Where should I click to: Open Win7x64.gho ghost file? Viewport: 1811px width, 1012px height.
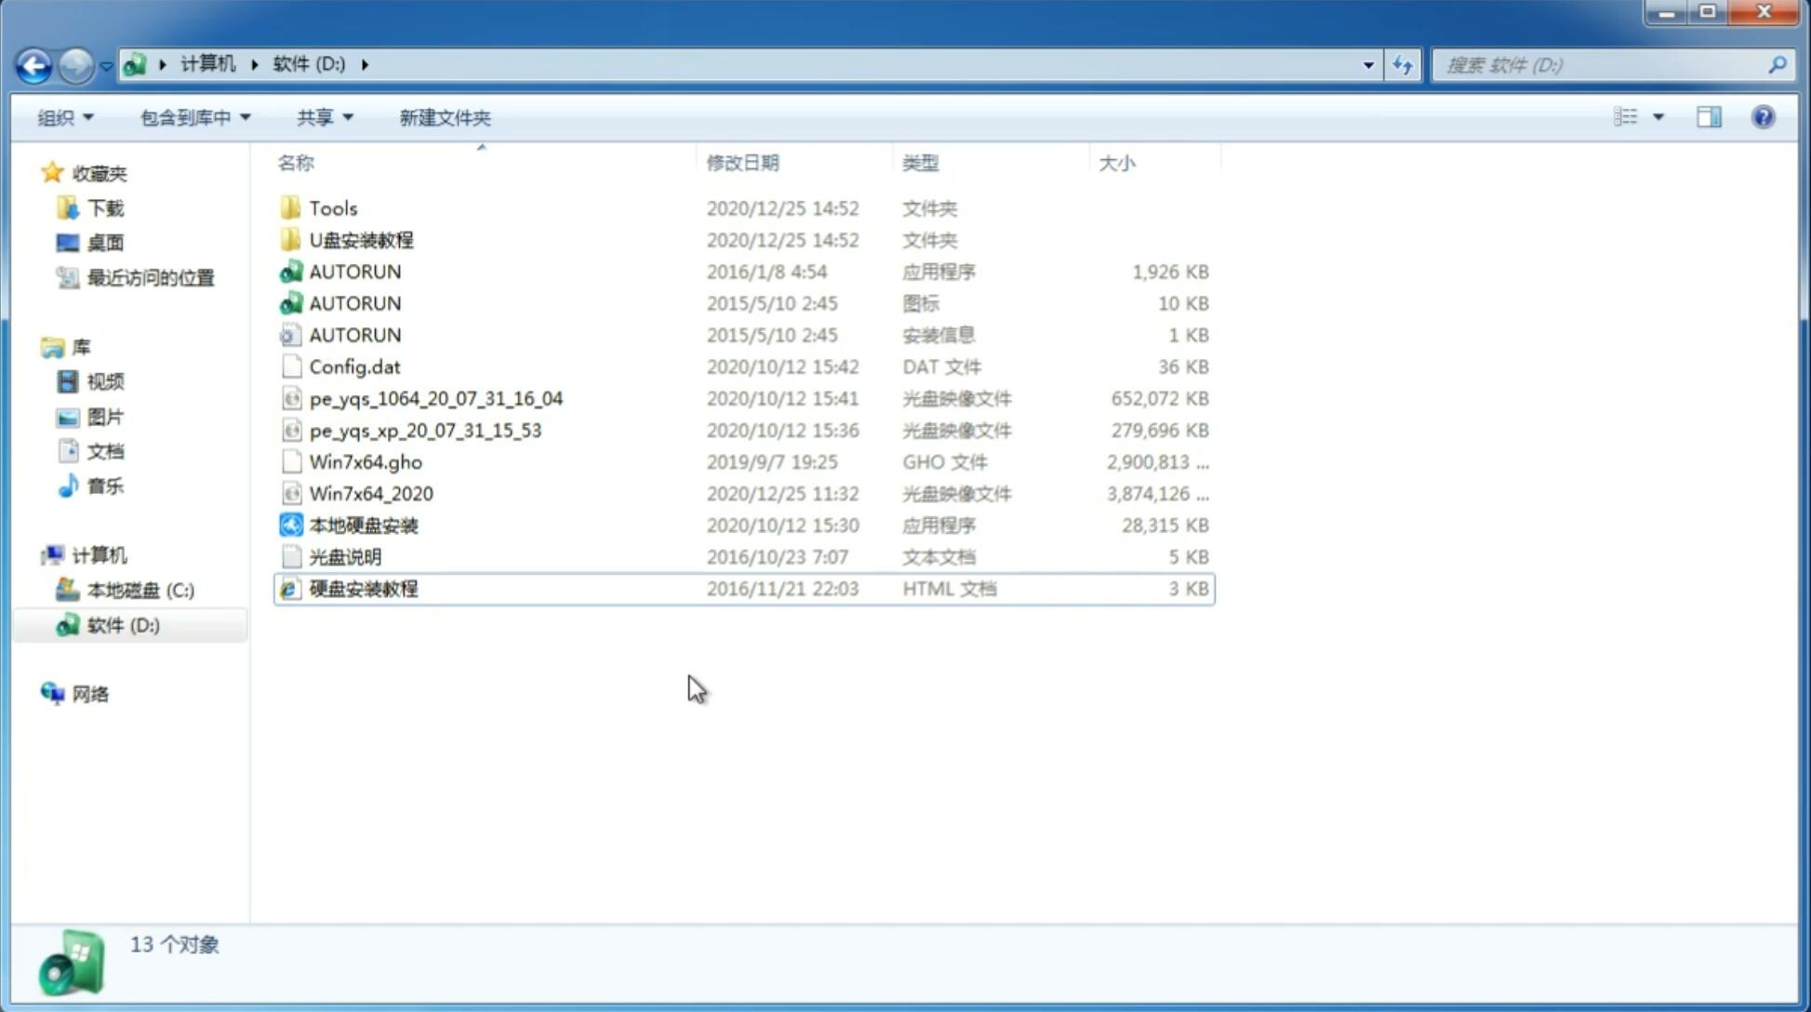pos(365,461)
